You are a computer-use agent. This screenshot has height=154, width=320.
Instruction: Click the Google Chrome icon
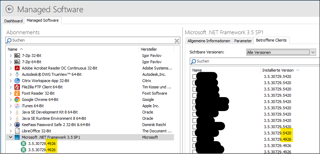point(17,100)
